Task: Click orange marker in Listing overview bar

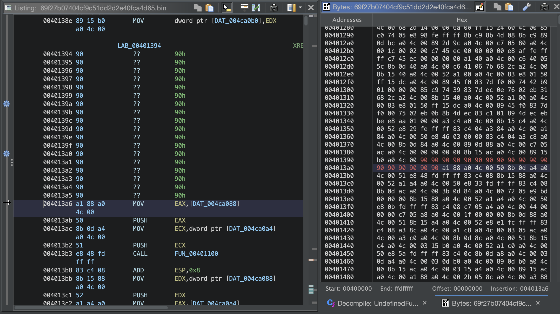Action: pyautogui.click(x=311, y=260)
